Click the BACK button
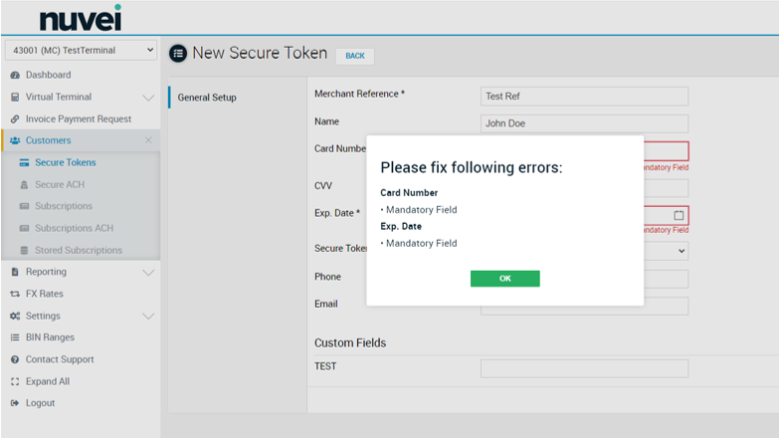 coord(354,56)
